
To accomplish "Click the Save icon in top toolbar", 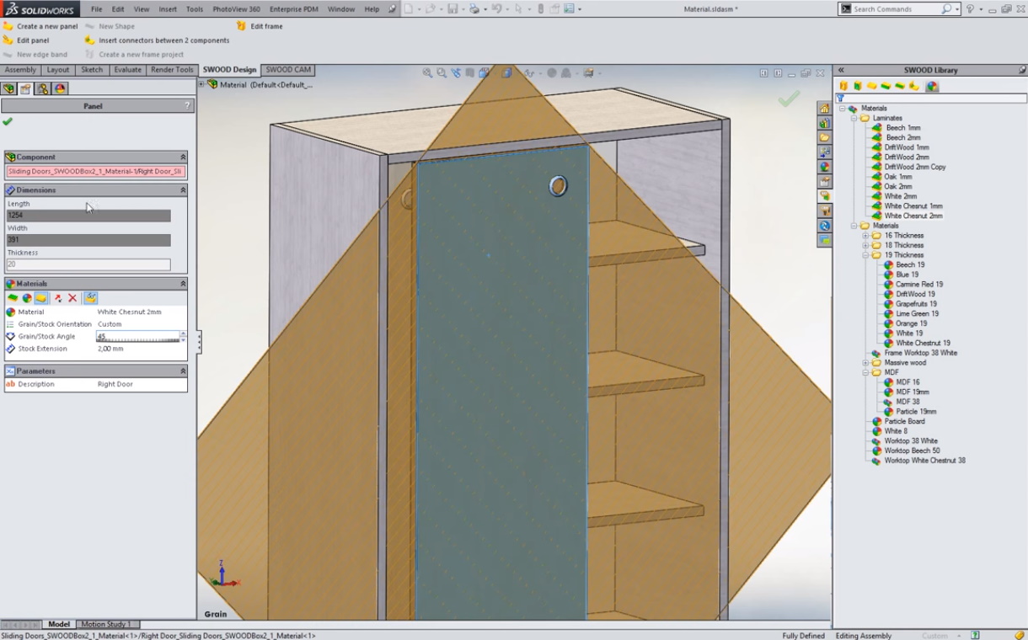I will 452,9.
